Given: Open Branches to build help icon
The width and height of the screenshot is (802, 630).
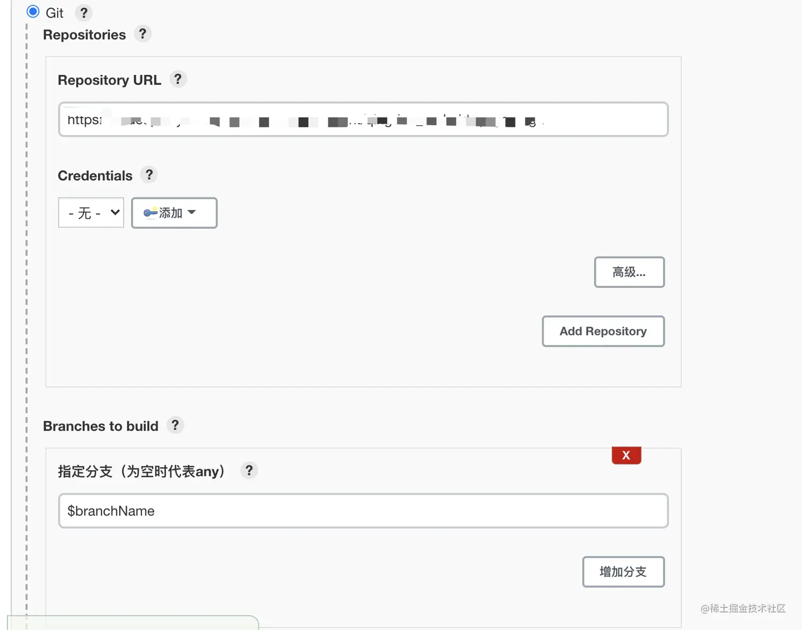Looking at the screenshot, I should [175, 425].
